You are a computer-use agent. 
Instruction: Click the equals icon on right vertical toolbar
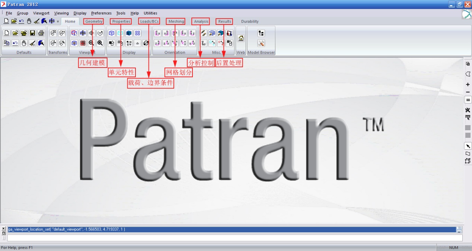coord(468,100)
